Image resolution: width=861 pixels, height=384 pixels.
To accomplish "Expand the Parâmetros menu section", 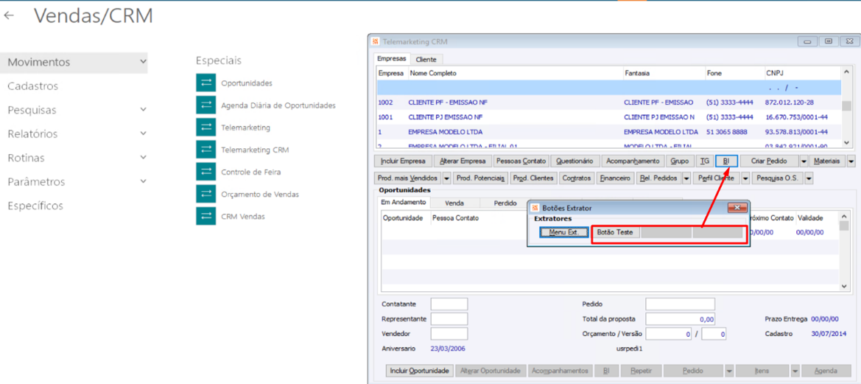I will click(x=143, y=181).
